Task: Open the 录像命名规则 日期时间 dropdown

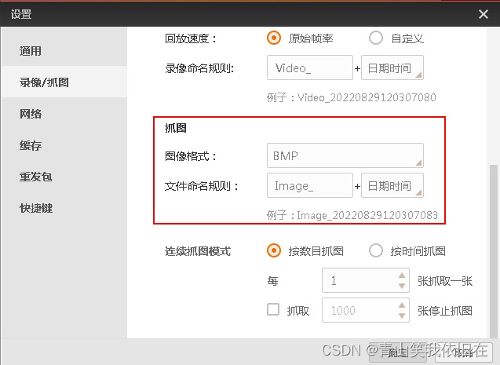Action: [x=392, y=68]
